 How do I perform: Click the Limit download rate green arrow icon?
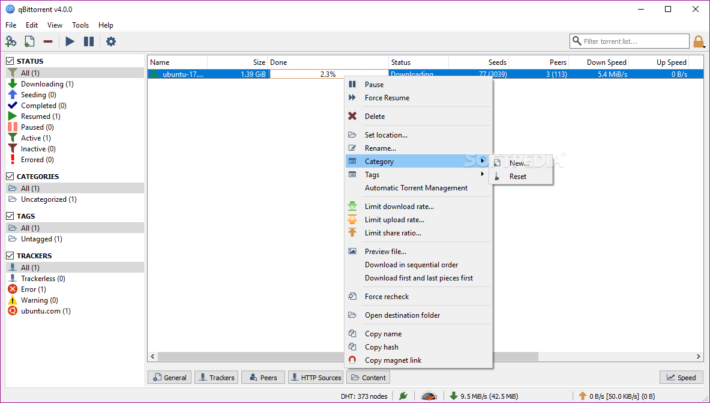[352, 206]
